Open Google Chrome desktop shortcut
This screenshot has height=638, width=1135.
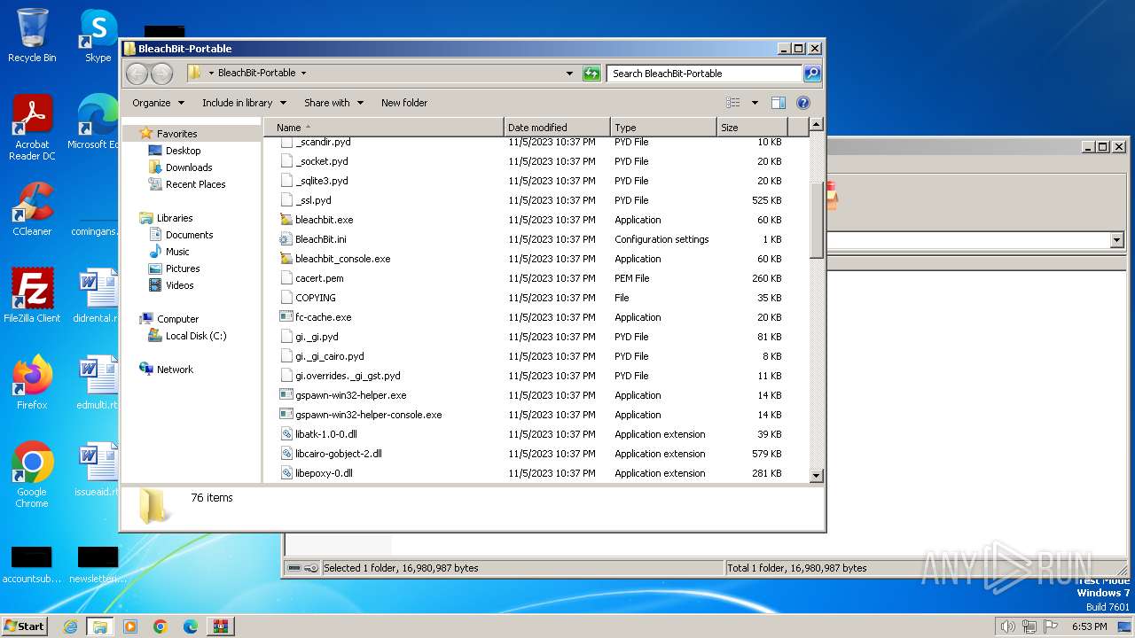pos(32,475)
